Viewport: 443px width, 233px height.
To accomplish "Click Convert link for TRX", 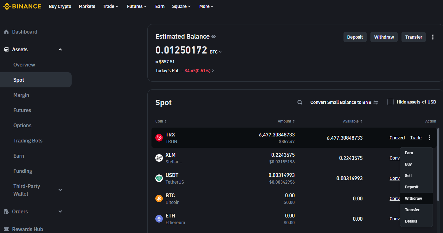I will pyautogui.click(x=397, y=138).
